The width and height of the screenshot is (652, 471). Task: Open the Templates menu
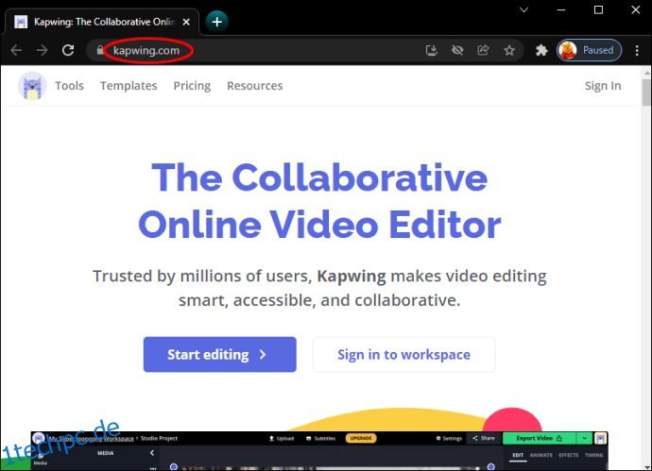click(x=129, y=86)
